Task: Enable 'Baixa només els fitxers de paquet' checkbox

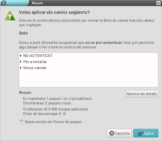Action: (21, 122)
